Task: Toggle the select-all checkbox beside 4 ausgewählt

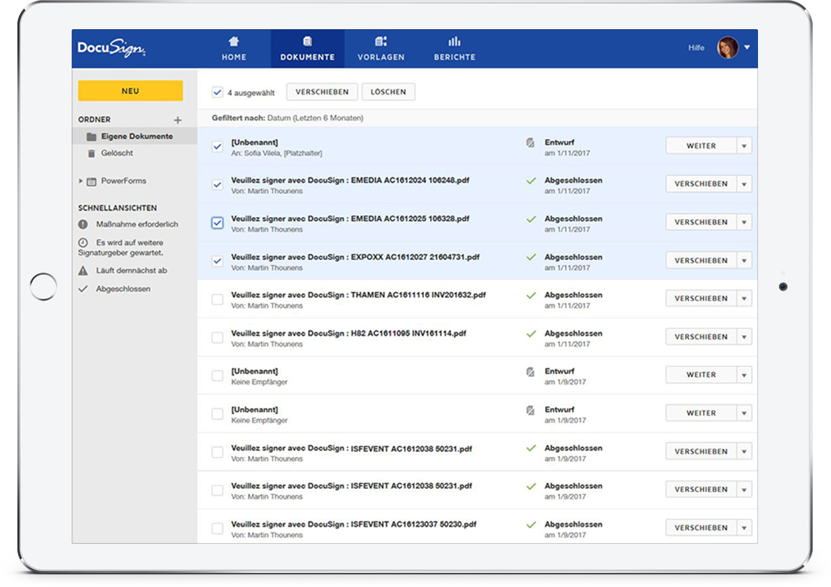Action: click(217, 92)
